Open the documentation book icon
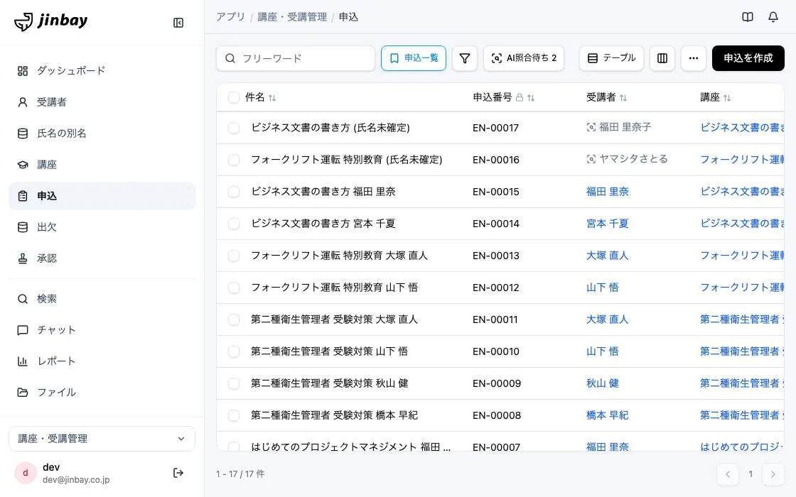The height and width of the screenshot is (497, 796). pyautogui.click(x=747, y=17)
